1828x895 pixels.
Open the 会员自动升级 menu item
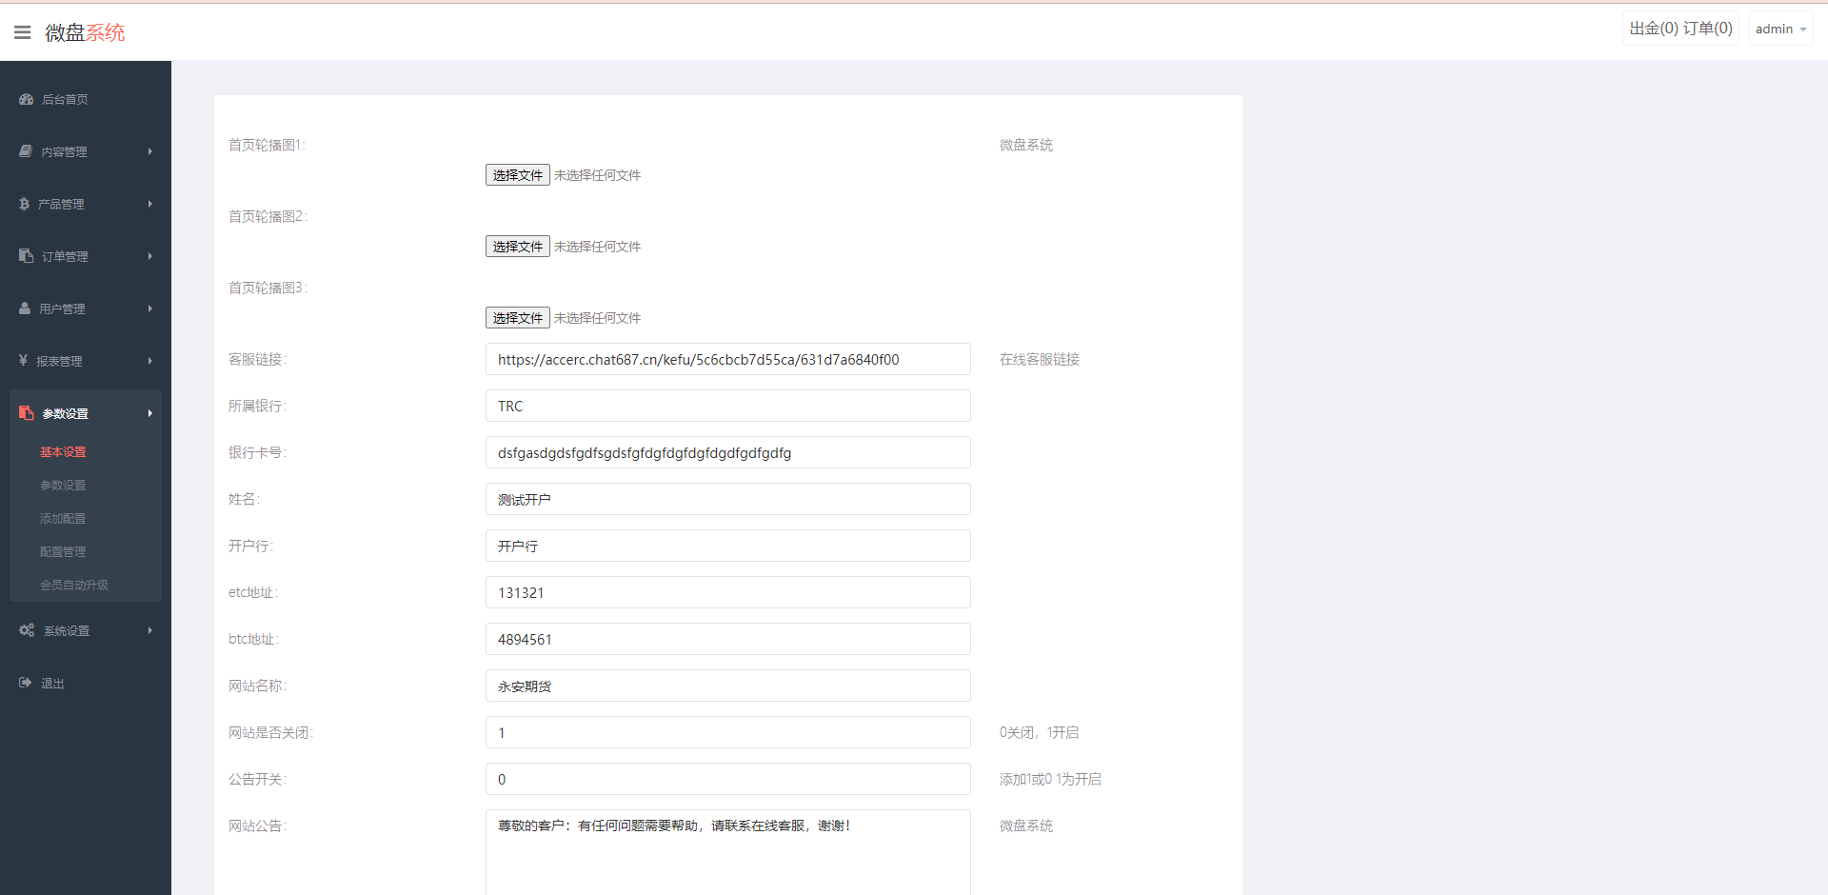(74, 585)
